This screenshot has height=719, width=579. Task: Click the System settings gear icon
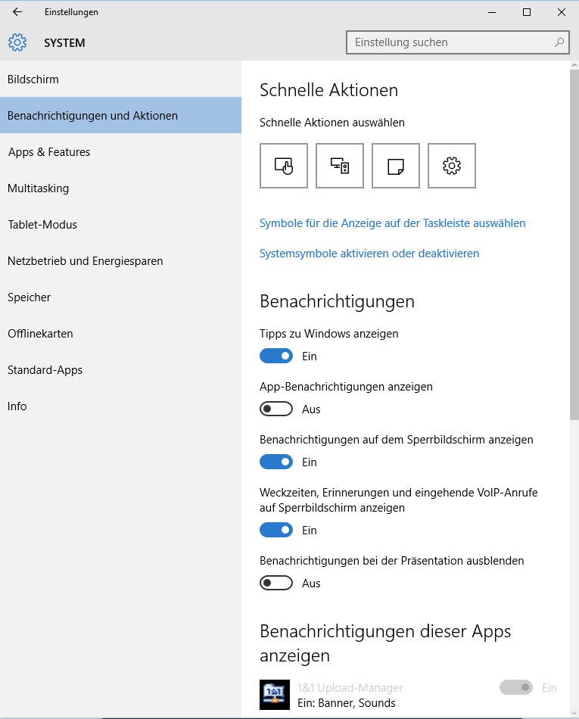click(17, 42)
